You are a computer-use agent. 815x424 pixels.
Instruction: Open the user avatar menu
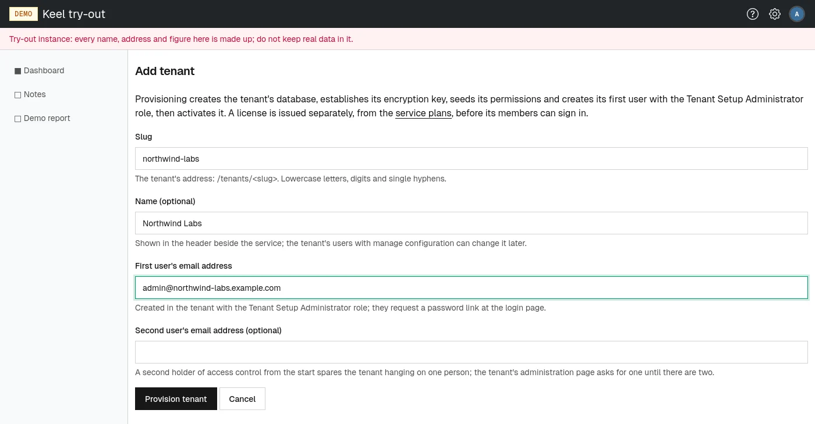pyautogui.click(x=797, y=14)
